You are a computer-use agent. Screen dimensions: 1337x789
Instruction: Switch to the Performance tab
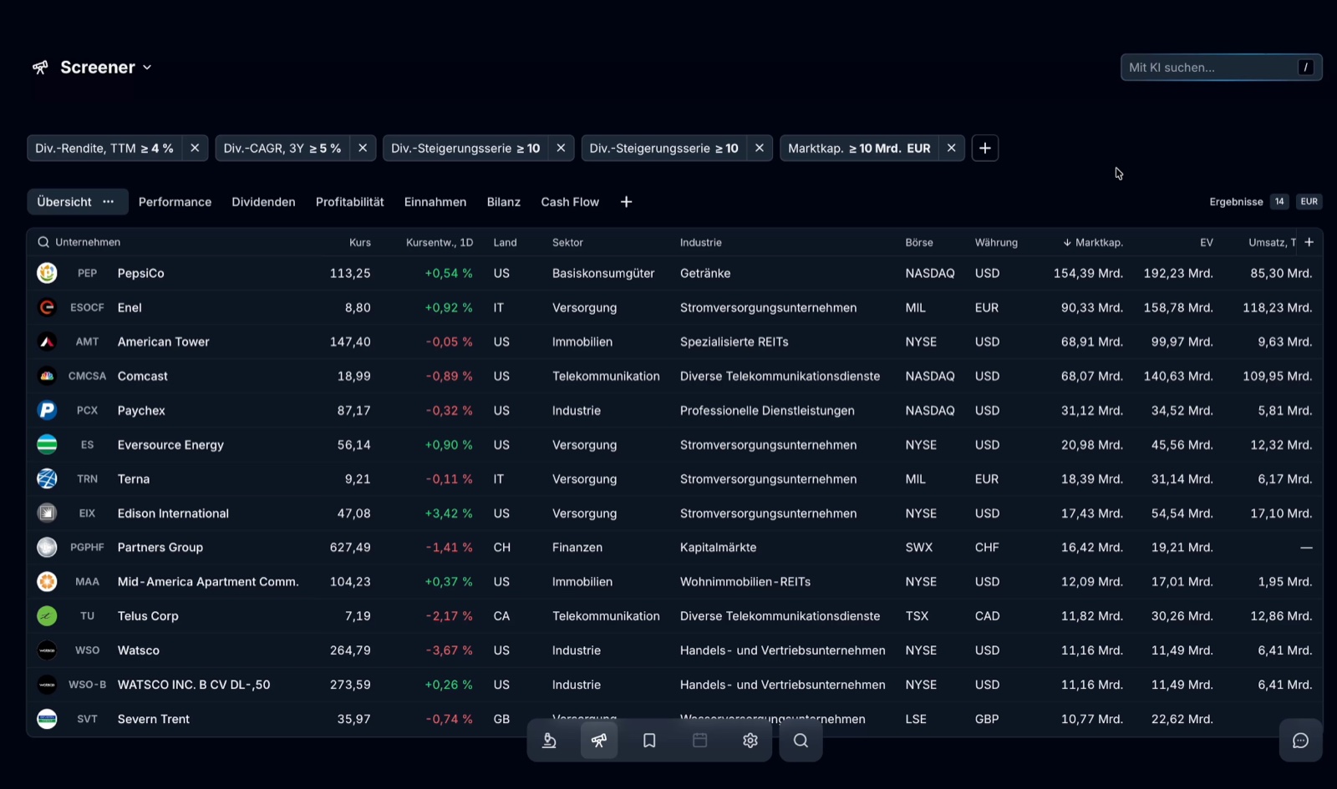175,202
